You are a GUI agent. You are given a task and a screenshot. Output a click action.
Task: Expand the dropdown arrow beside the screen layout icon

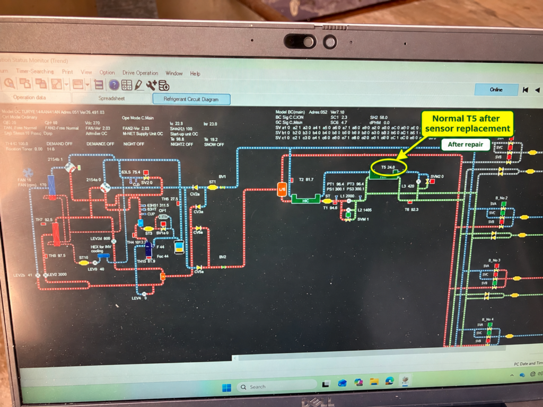(87, 84)
